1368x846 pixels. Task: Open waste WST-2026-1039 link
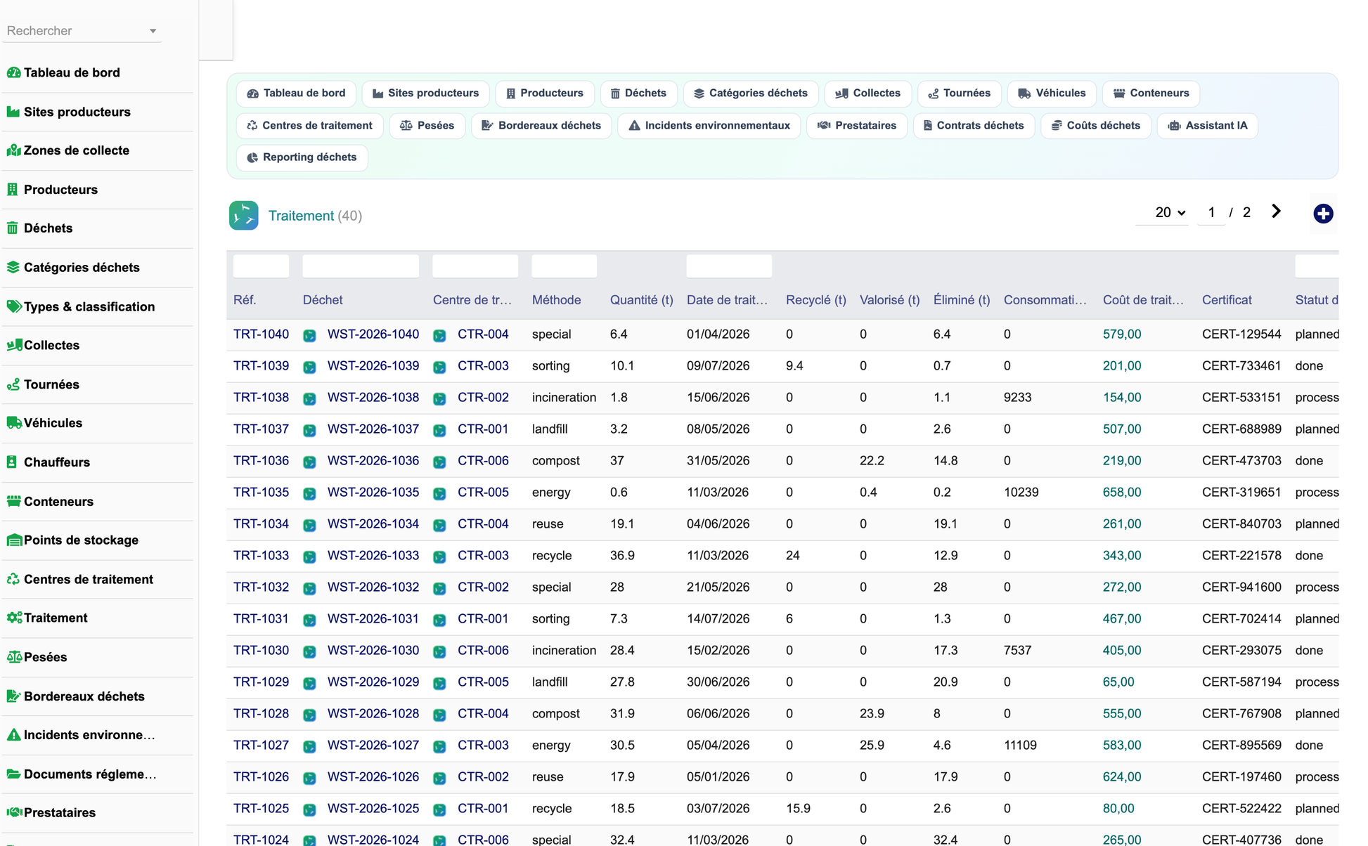click(x=373, y=366)
